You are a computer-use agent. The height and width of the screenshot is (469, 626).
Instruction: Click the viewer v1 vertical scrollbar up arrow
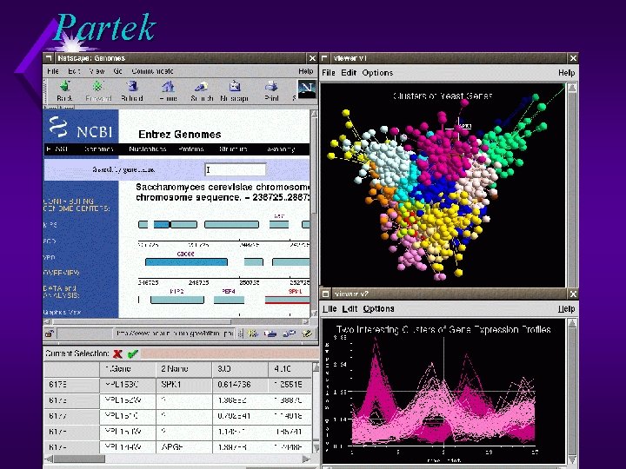tap(572, 88)
